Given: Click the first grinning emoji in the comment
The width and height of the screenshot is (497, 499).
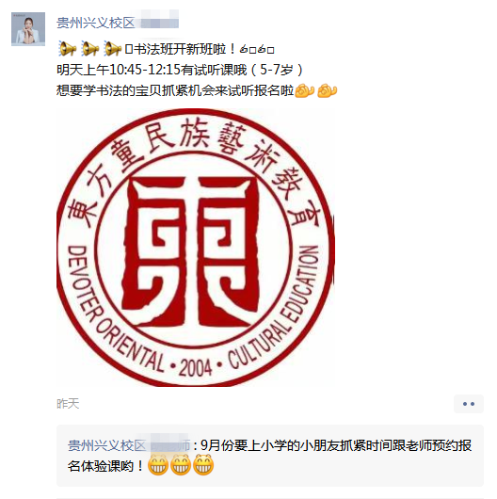Looking at the screenshot, I should point(158,465).
